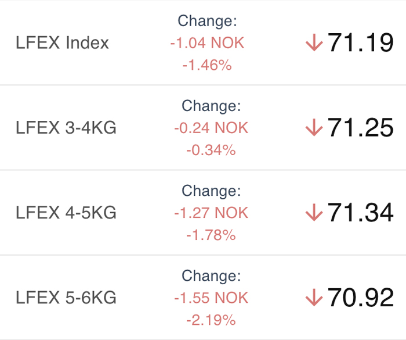Click the -1.27 NOK change value
This screenshot has height=340, width=406.
211,213
